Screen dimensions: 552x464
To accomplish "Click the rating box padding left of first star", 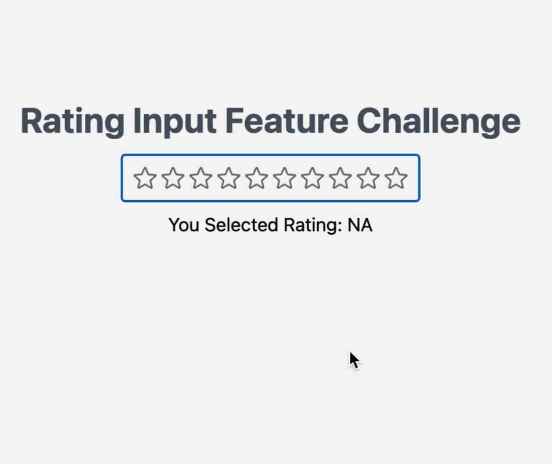I will [127, 179].
